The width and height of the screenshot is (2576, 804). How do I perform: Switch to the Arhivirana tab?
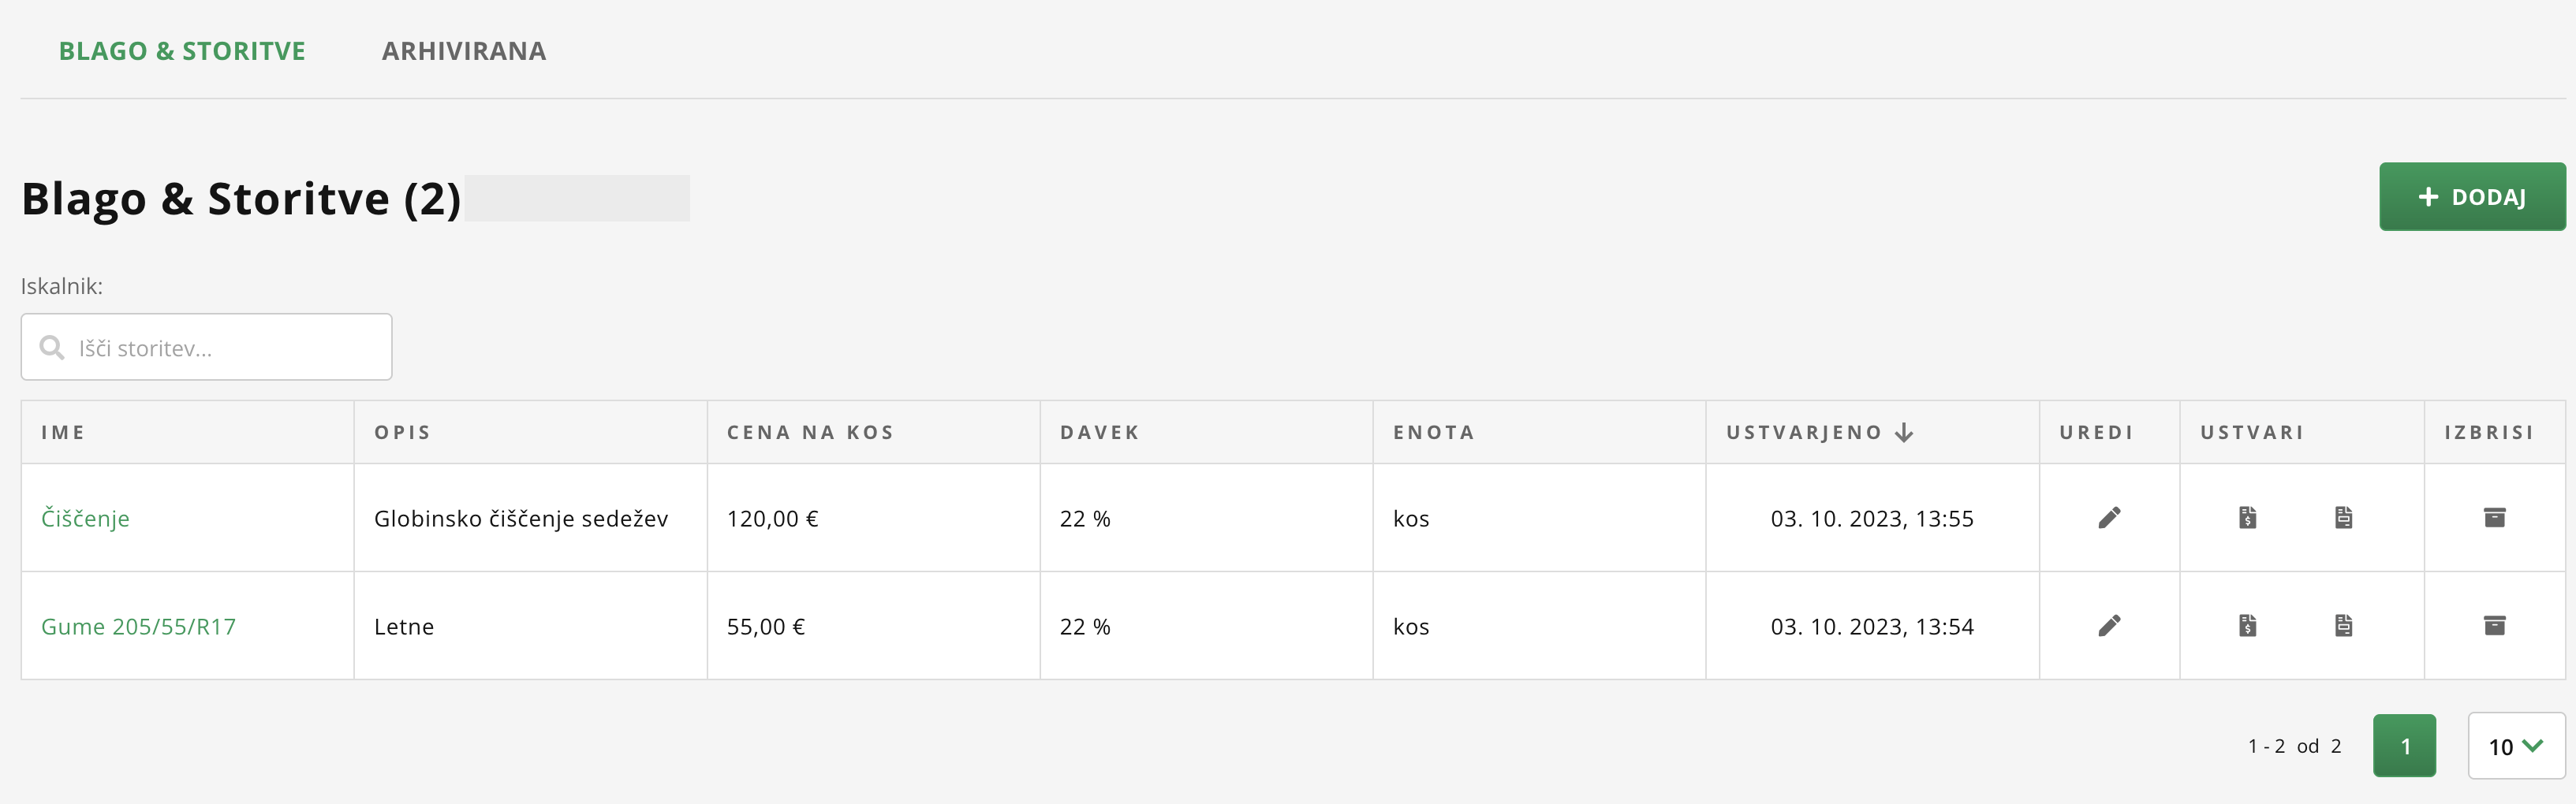click(464, 51)
